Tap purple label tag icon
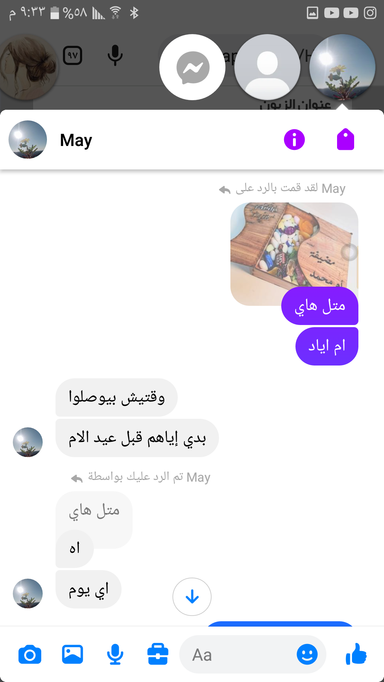 click(346, 139)
